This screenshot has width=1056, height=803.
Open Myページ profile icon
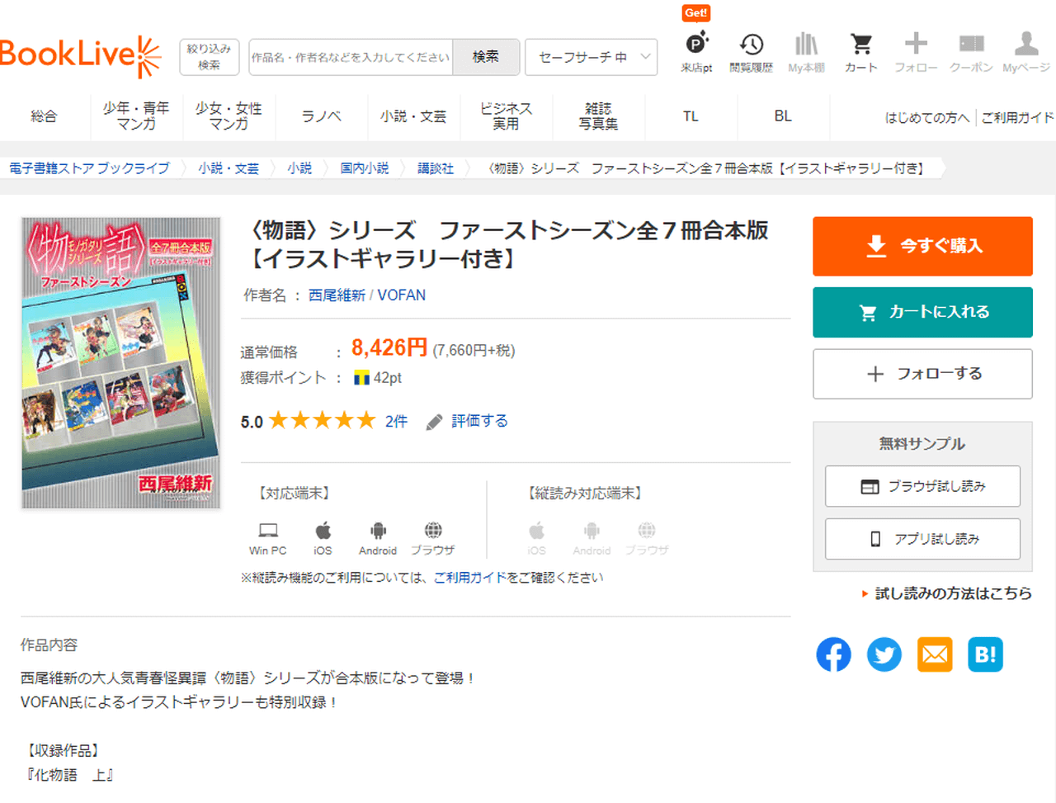pos(1026,45)
